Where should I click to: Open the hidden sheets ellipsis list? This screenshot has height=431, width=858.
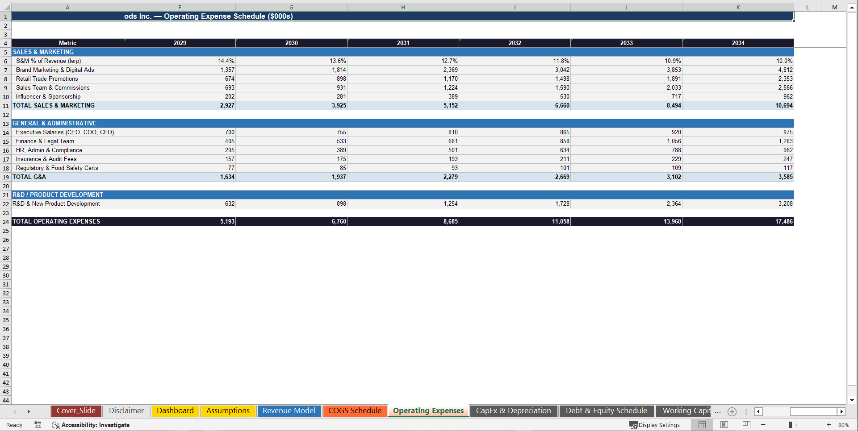coord(718,411)
